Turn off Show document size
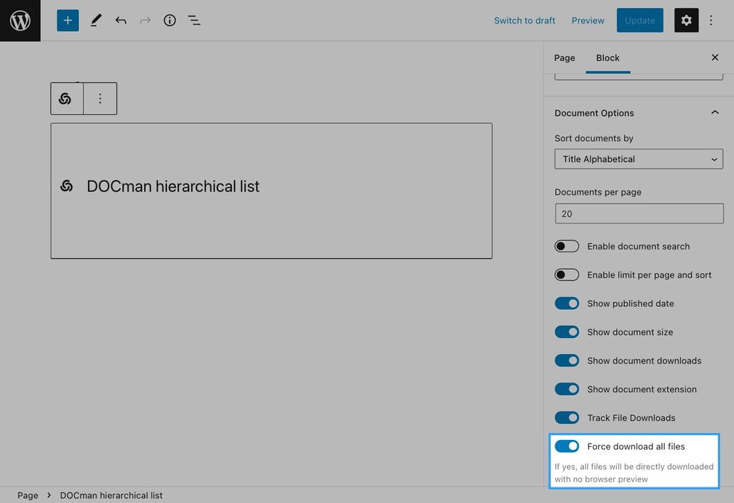This screenshot has width=734, height=503. click(x=567, y=332)
